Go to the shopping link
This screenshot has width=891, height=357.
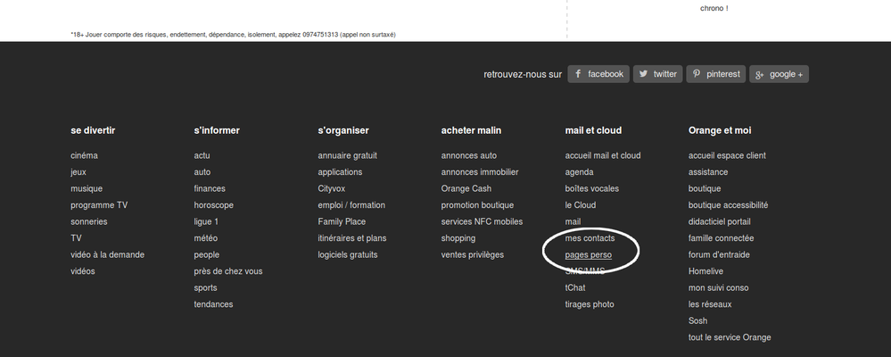458,238
